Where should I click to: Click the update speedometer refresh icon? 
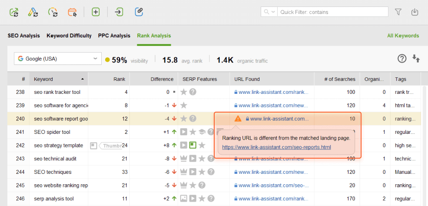tap(53, 12)
